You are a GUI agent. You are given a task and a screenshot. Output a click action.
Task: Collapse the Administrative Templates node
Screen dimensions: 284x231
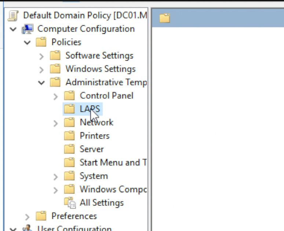pos(41,83)
